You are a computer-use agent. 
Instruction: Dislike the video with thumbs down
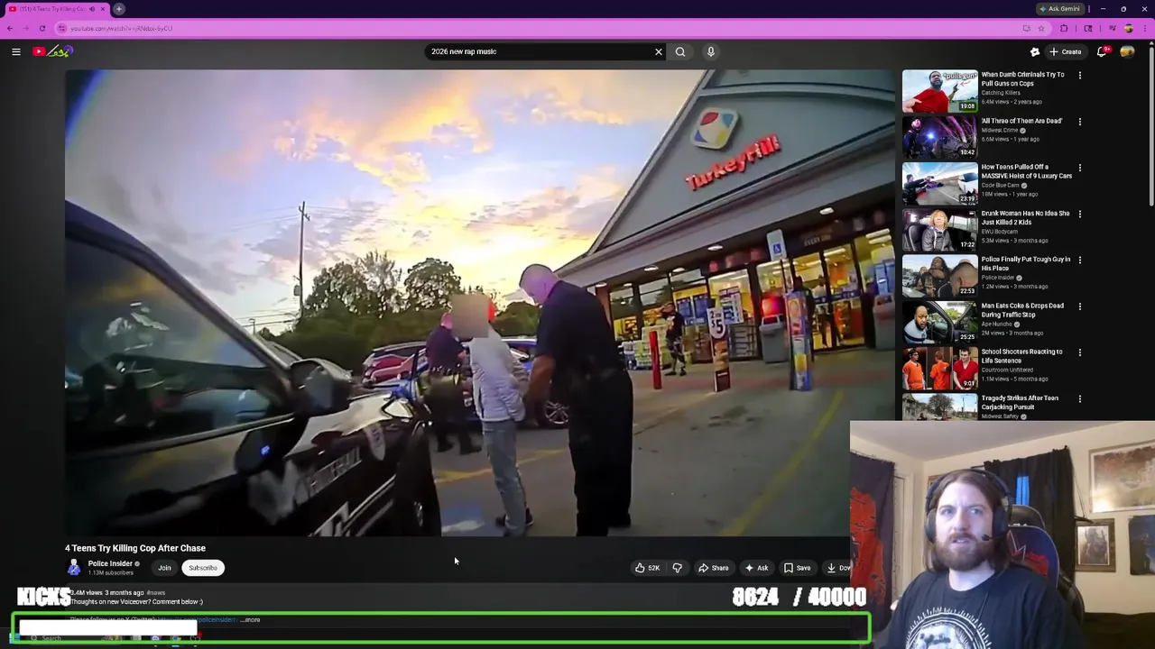click(677, 568)
